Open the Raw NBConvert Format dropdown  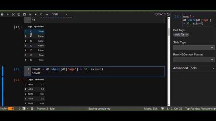[194, 60]
